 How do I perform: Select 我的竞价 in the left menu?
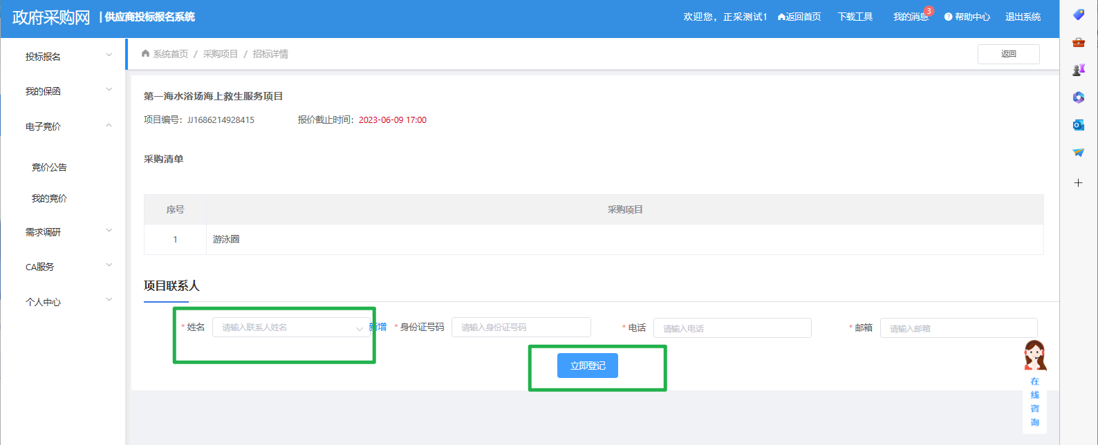[x=49, y=198]
